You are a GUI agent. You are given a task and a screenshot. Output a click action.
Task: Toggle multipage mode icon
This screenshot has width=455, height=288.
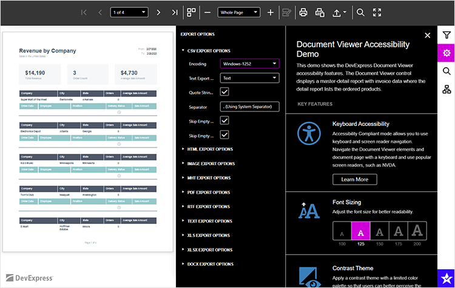pos(191,13)
